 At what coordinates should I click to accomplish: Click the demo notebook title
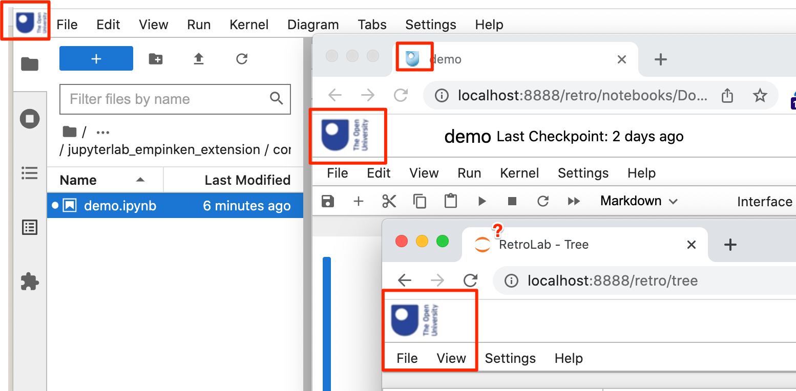pyautogui.click(x=468, y=137)
